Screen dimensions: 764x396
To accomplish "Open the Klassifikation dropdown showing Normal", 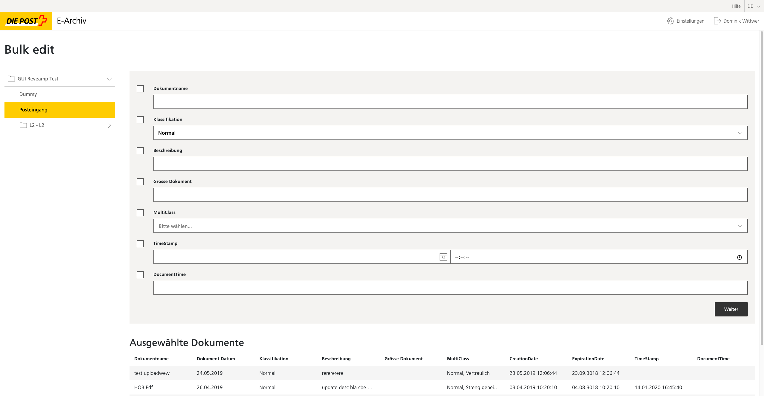I will pos(451,133).
